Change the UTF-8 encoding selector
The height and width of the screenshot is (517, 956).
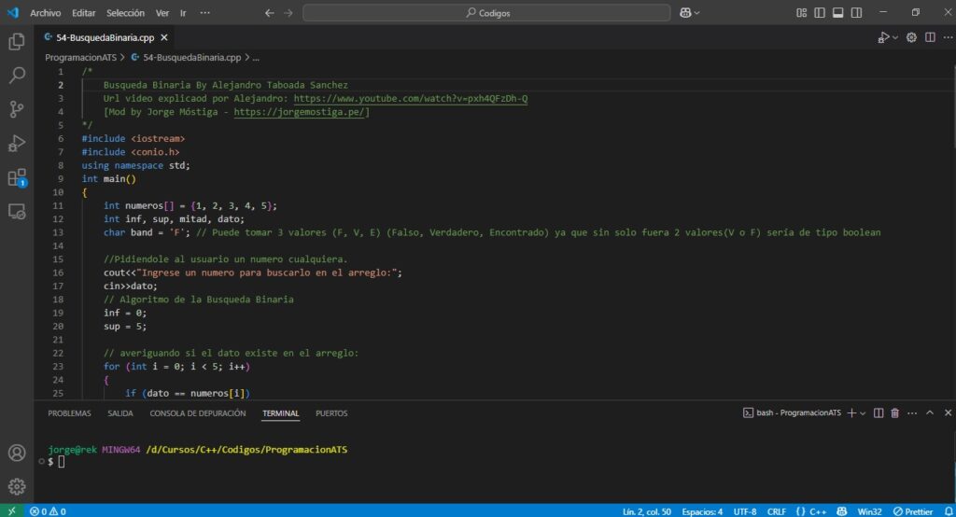tap(744, 511)
